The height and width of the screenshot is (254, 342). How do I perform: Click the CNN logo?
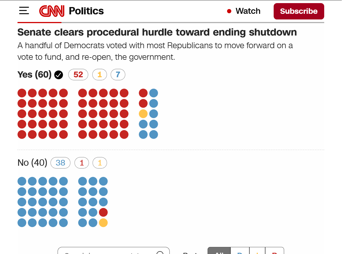click(x=52, y=11)
